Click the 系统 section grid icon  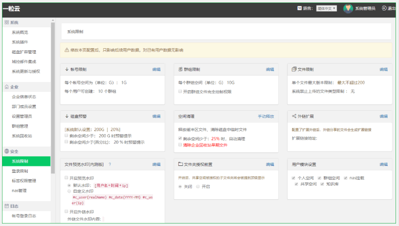tap(6, 22)
